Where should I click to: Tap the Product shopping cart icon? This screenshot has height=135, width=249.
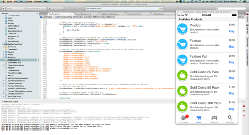coord(182,29)
